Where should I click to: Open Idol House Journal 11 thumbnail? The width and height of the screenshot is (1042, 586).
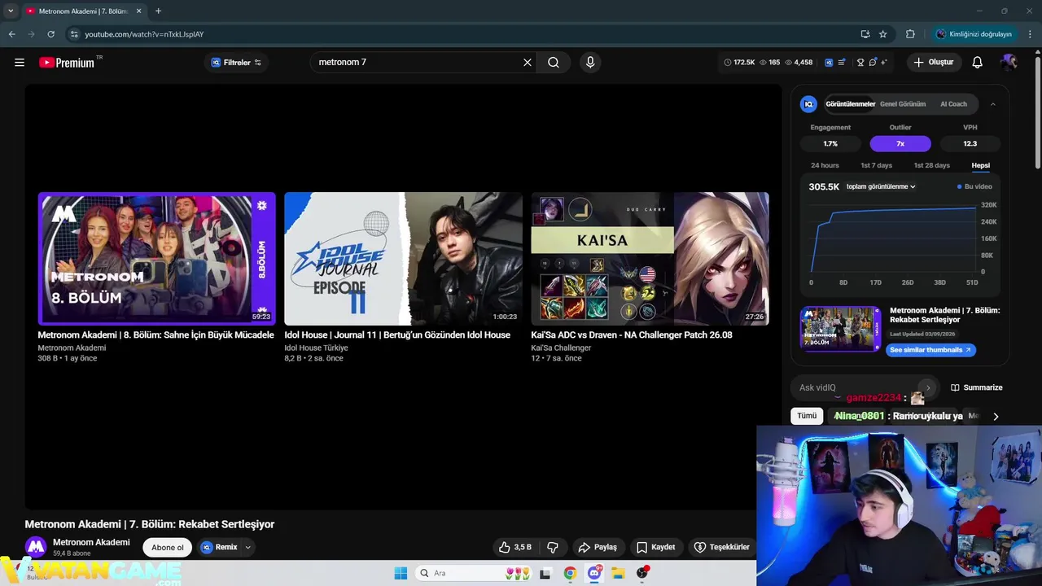click(x=403, y=259)
